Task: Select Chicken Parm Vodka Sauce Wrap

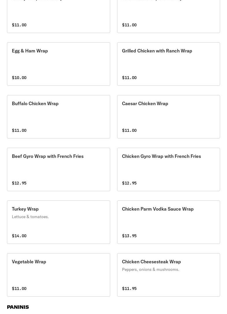Action: pos(168,222)
